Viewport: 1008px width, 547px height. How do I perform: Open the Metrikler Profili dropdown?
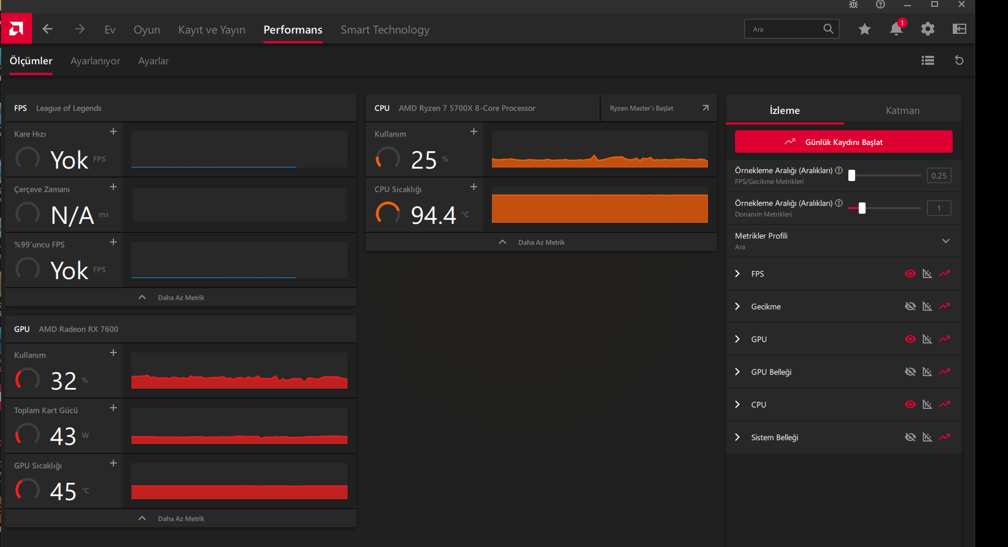pyautogui.click(x=843, y=241)
